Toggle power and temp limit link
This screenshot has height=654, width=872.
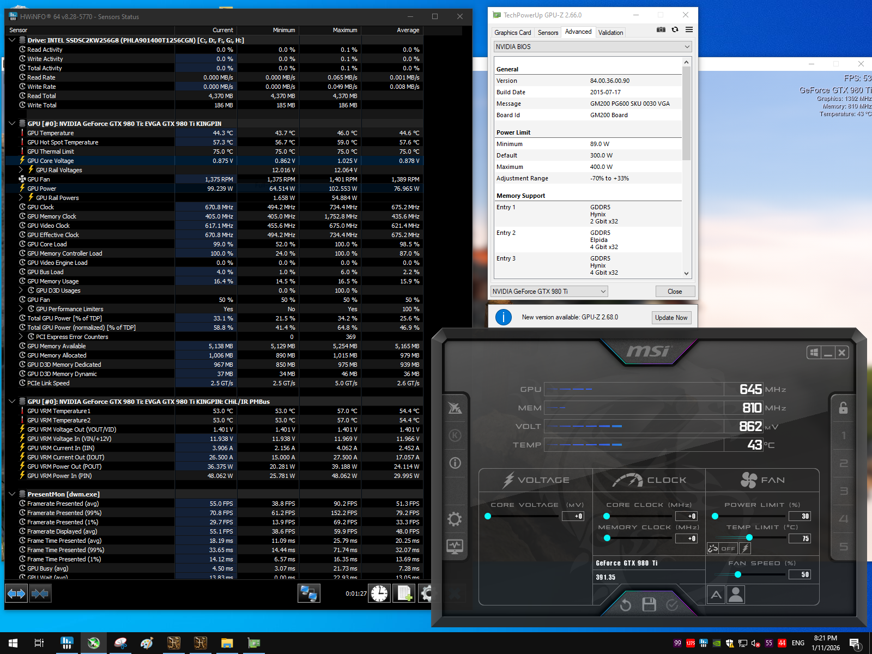click(x=713, y=548)
